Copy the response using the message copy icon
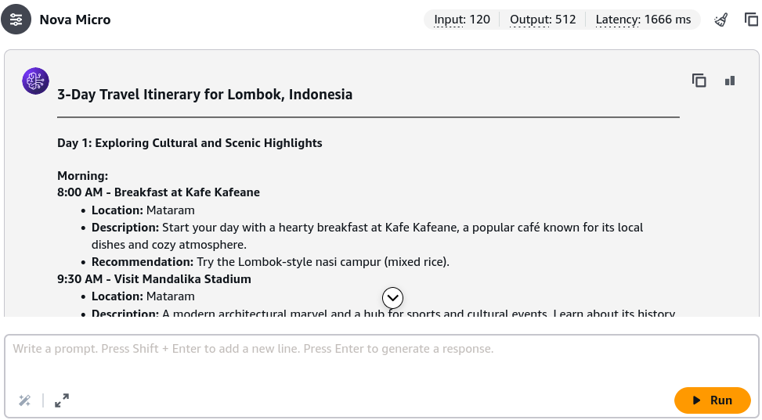 tap(699, 81)
